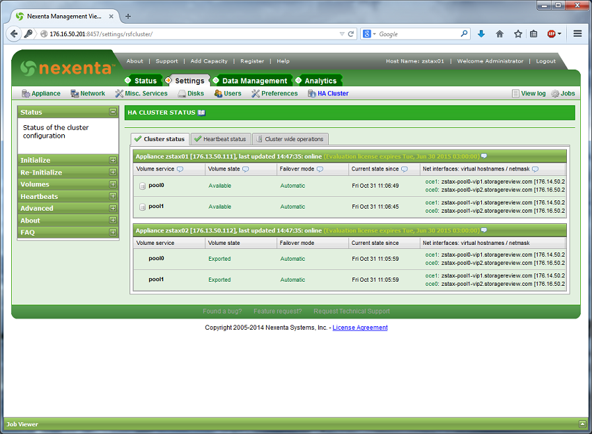Click the Help header link
The image size is (592, 434).
(283, 61)
